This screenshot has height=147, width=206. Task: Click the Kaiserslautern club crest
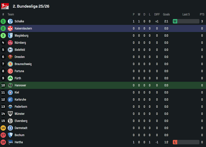pyautogui.click(x=10, y=29)
